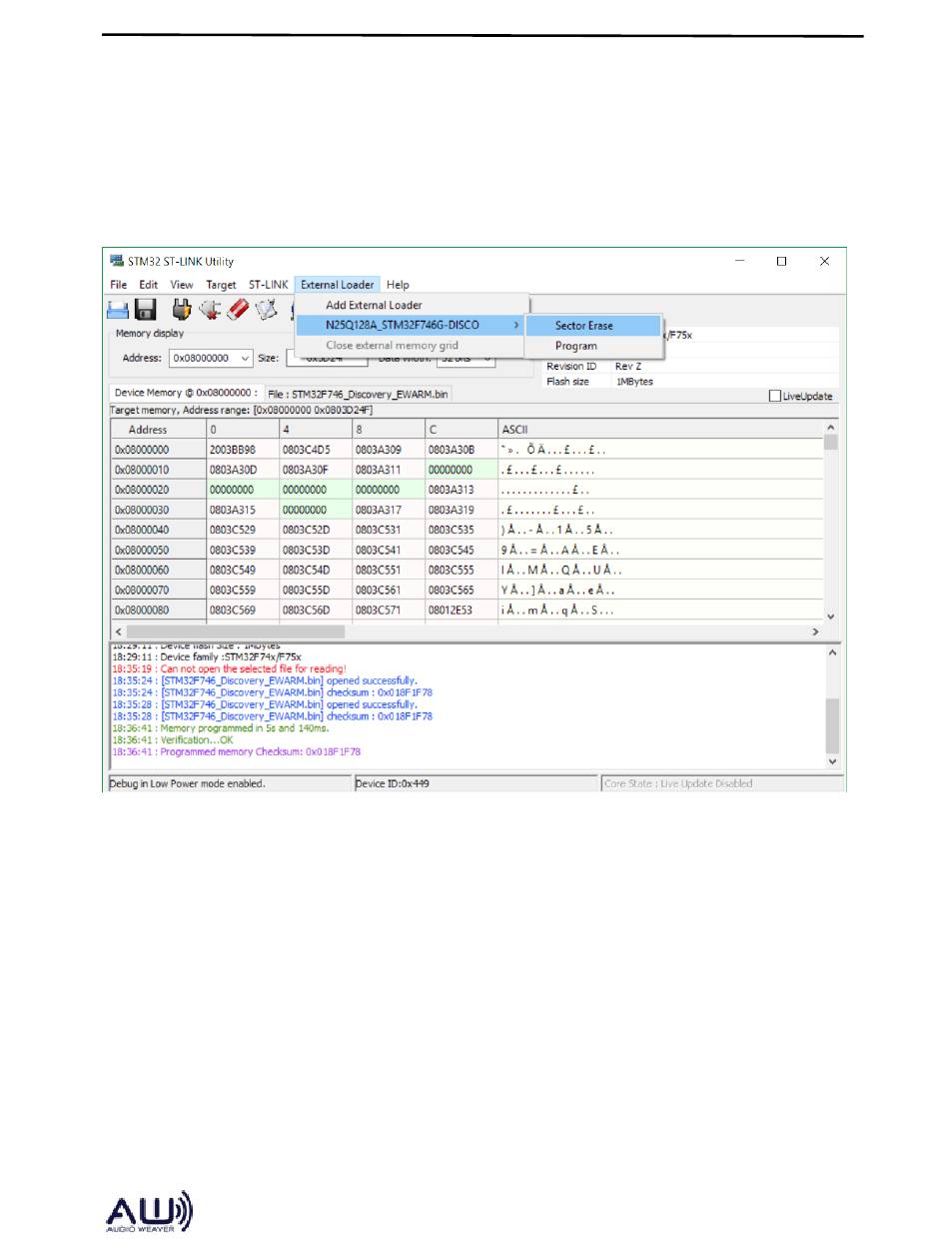Viewport: 949px width, 1259px height.
Task: Click the Program and verify toolbar icon
Action: click(x=266, y=310)
